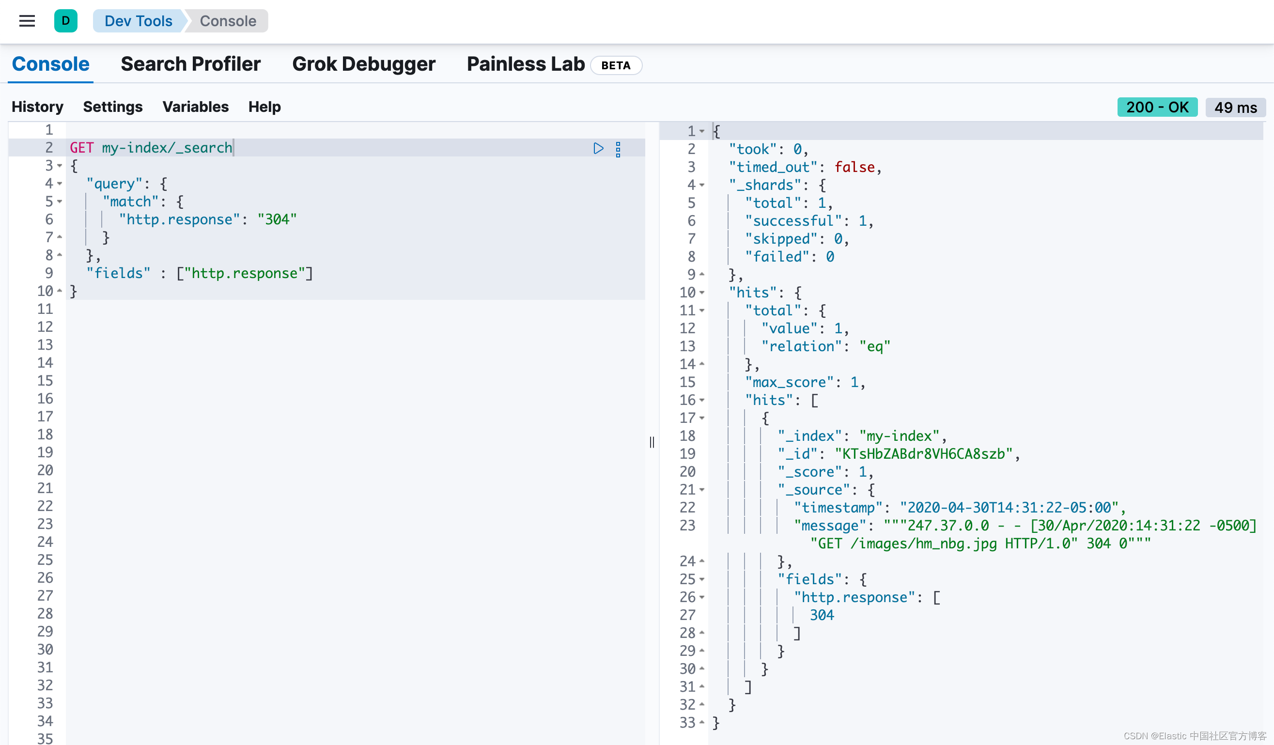Collapse the "hits" section in the response
1274x745 pixels.
click(x=703, y=293)
